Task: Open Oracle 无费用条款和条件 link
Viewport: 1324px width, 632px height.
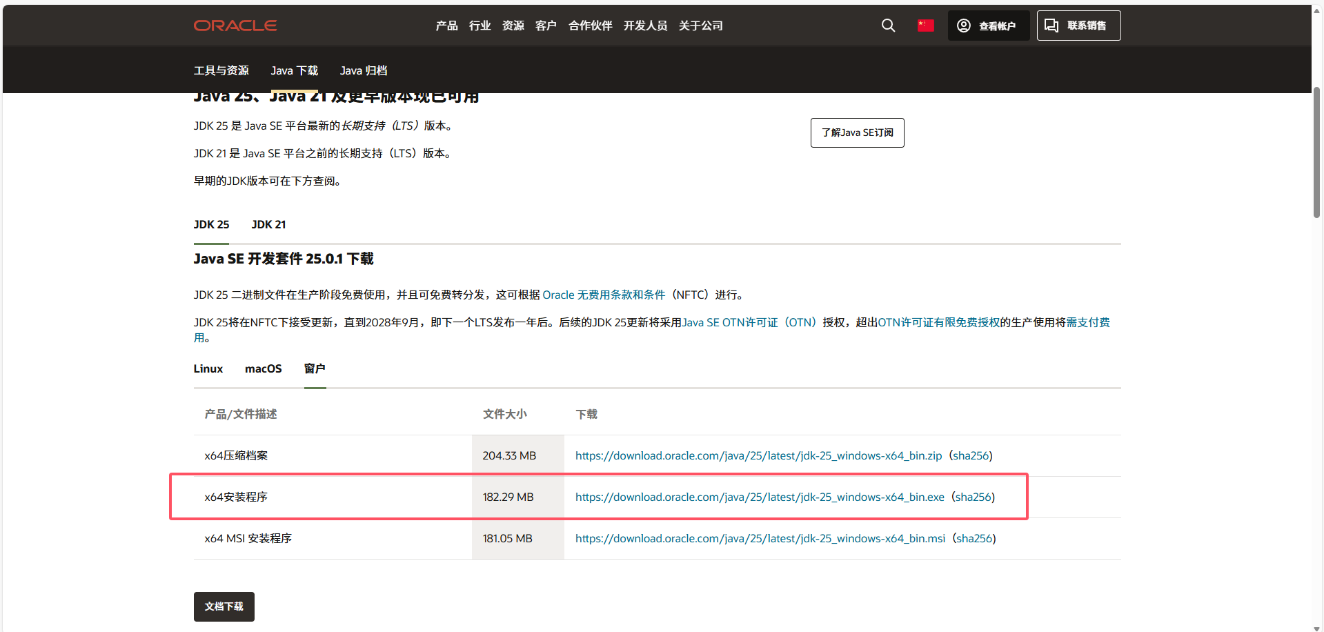Action: (604, 295)
